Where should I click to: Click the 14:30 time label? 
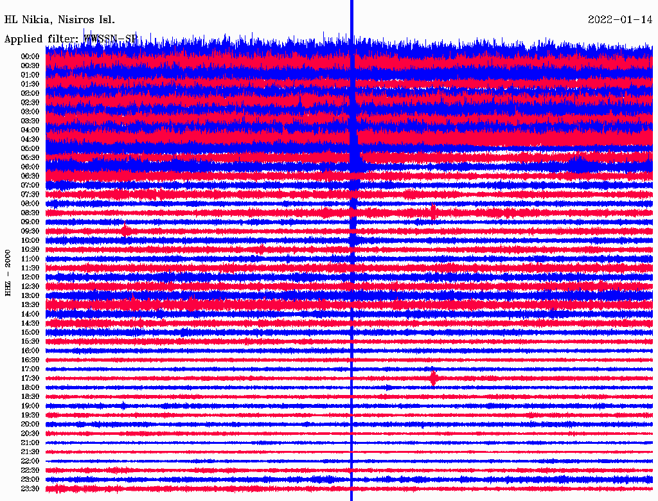point(30,323)
